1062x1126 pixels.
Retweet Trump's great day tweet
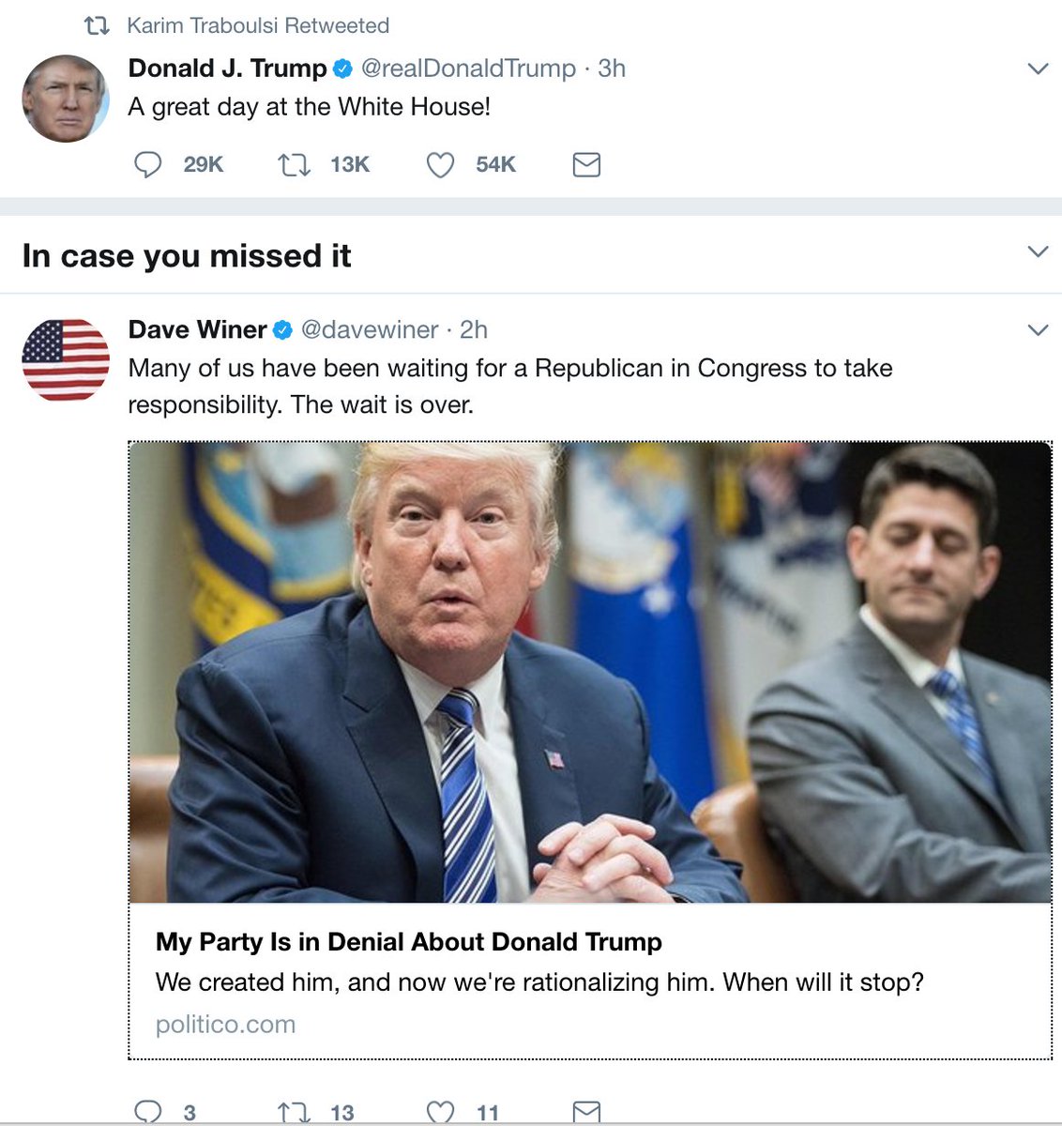click(x=294, y=165)
